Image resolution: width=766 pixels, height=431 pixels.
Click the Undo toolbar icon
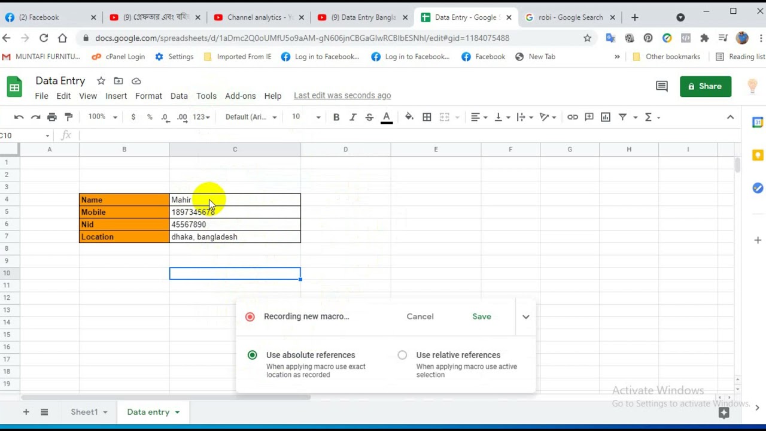tap(19, 117)
